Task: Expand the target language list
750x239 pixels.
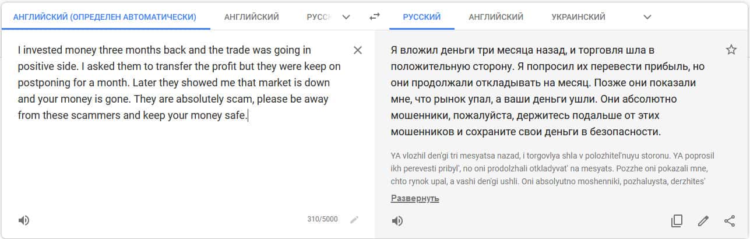Action: [x=647, y=17]
